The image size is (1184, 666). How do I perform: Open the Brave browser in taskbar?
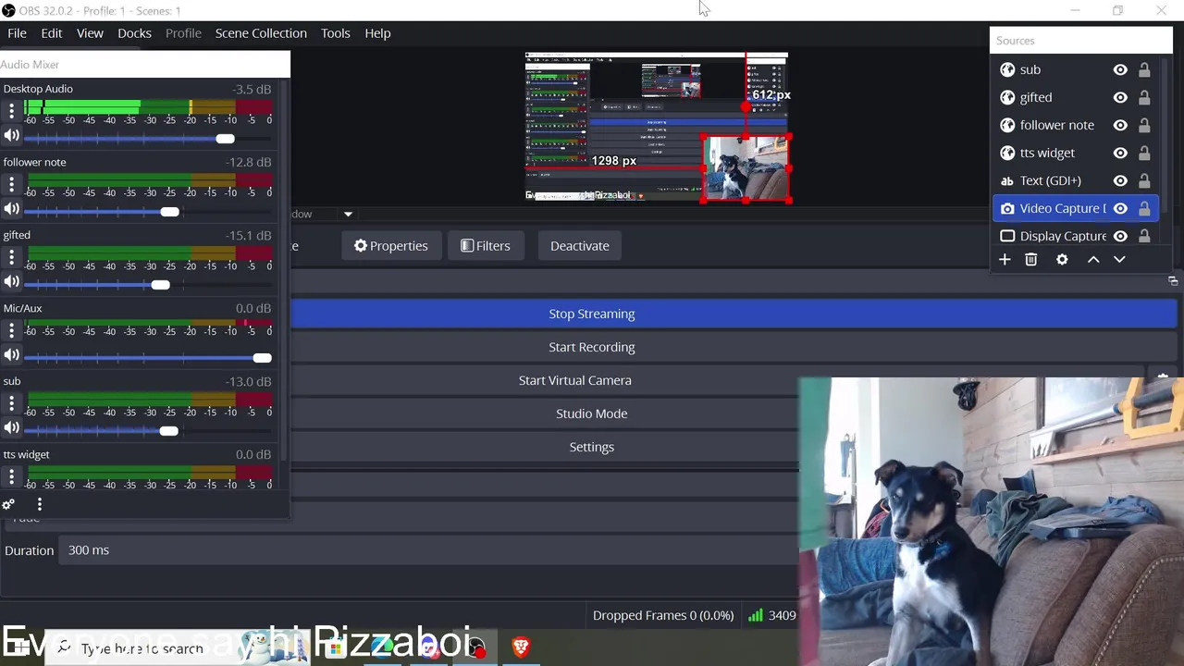tap(521, 647)
